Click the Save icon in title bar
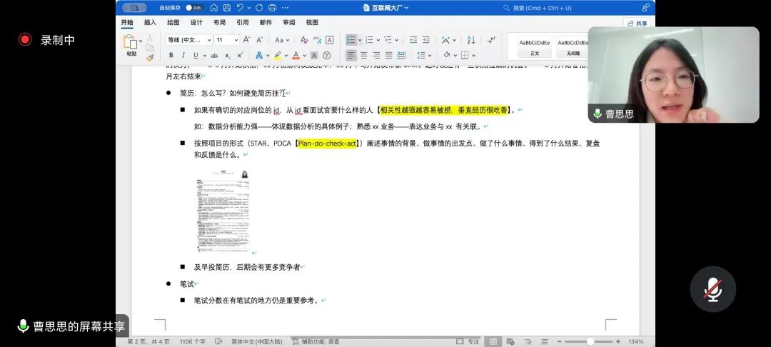The image size is (771, 347). 227,8
